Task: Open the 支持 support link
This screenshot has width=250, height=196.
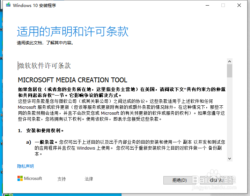Action: point(61,179)
